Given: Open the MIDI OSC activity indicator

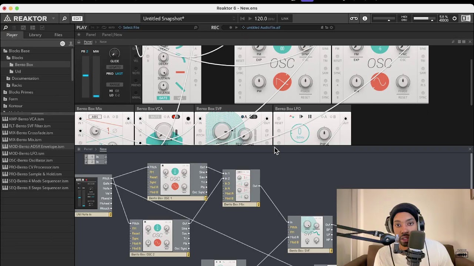Looking at the screenshot, I should pos(404,18).
